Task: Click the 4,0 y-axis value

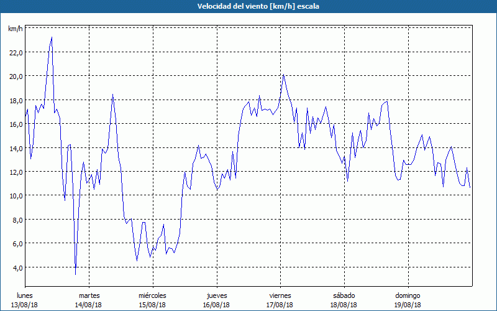Action: point(17,268)
